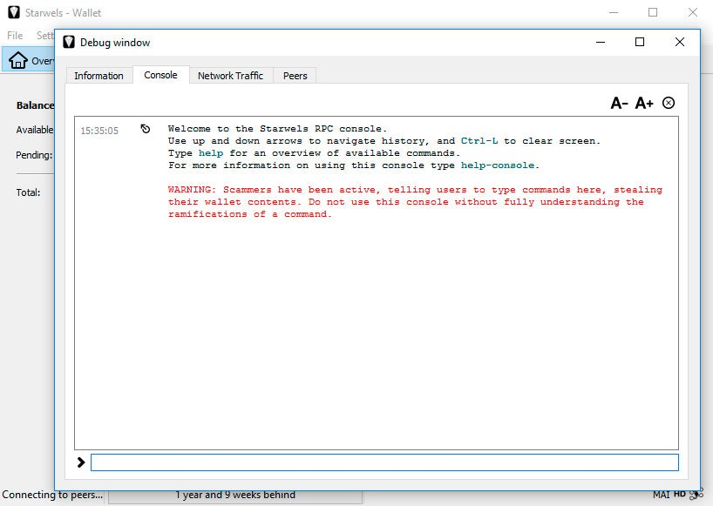Click the 15:35:05 timestamp

point(99,131)
